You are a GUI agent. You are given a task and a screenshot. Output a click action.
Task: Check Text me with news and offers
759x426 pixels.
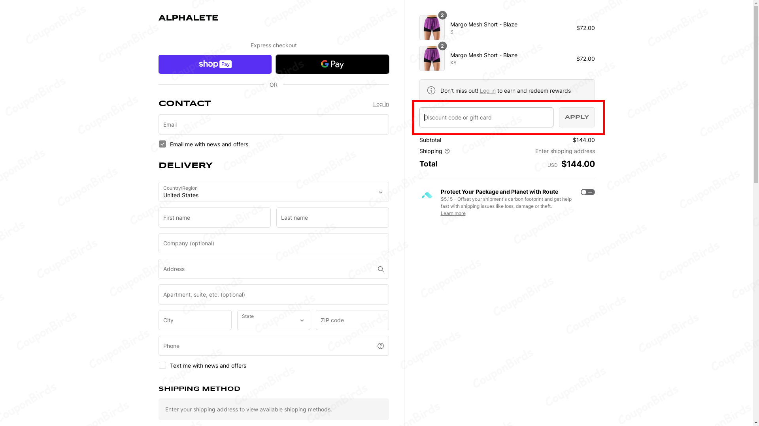(162, 366)
